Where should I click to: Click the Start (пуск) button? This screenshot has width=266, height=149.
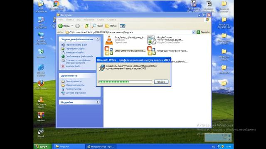point(42,146)
